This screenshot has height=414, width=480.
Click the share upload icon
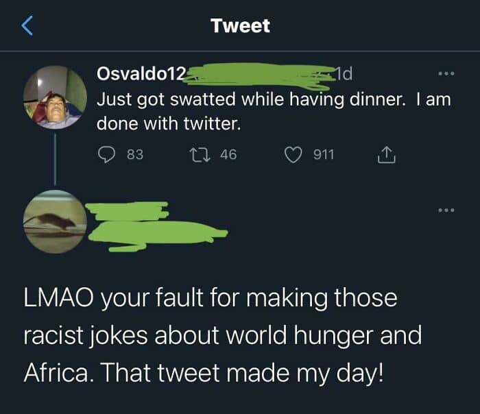386,155
